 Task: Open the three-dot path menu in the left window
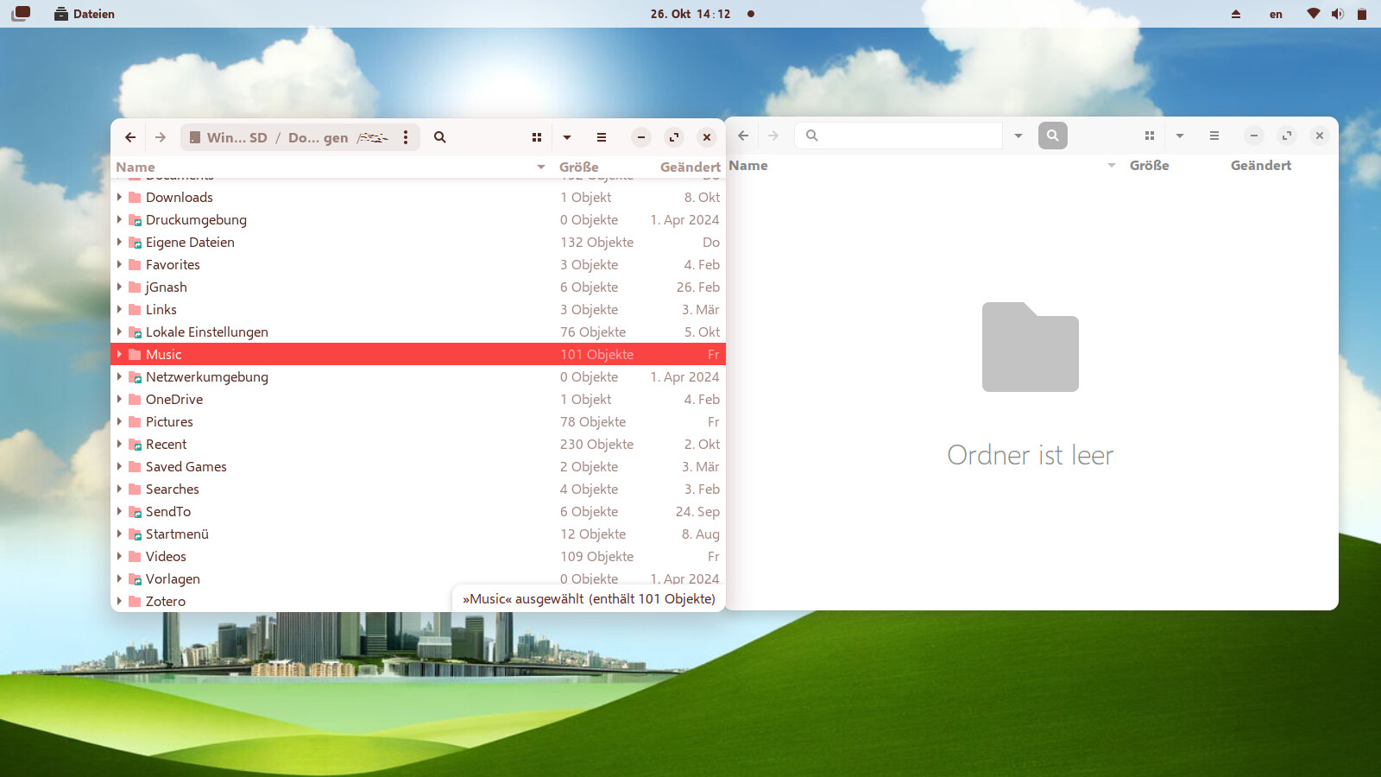[406, 137]
